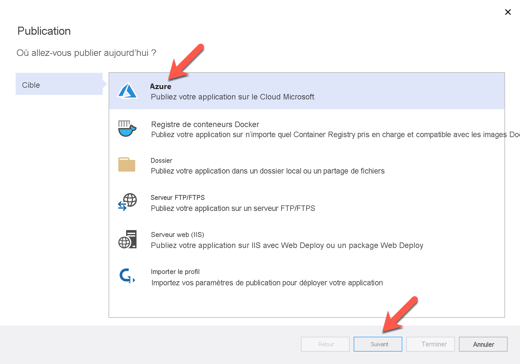Choose the Dossier target title

tap(162, 161)
